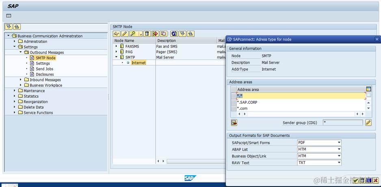Expand the Service Functions folder
The width and height of the screenshot is (381, 187).
[x=15, y=112]
